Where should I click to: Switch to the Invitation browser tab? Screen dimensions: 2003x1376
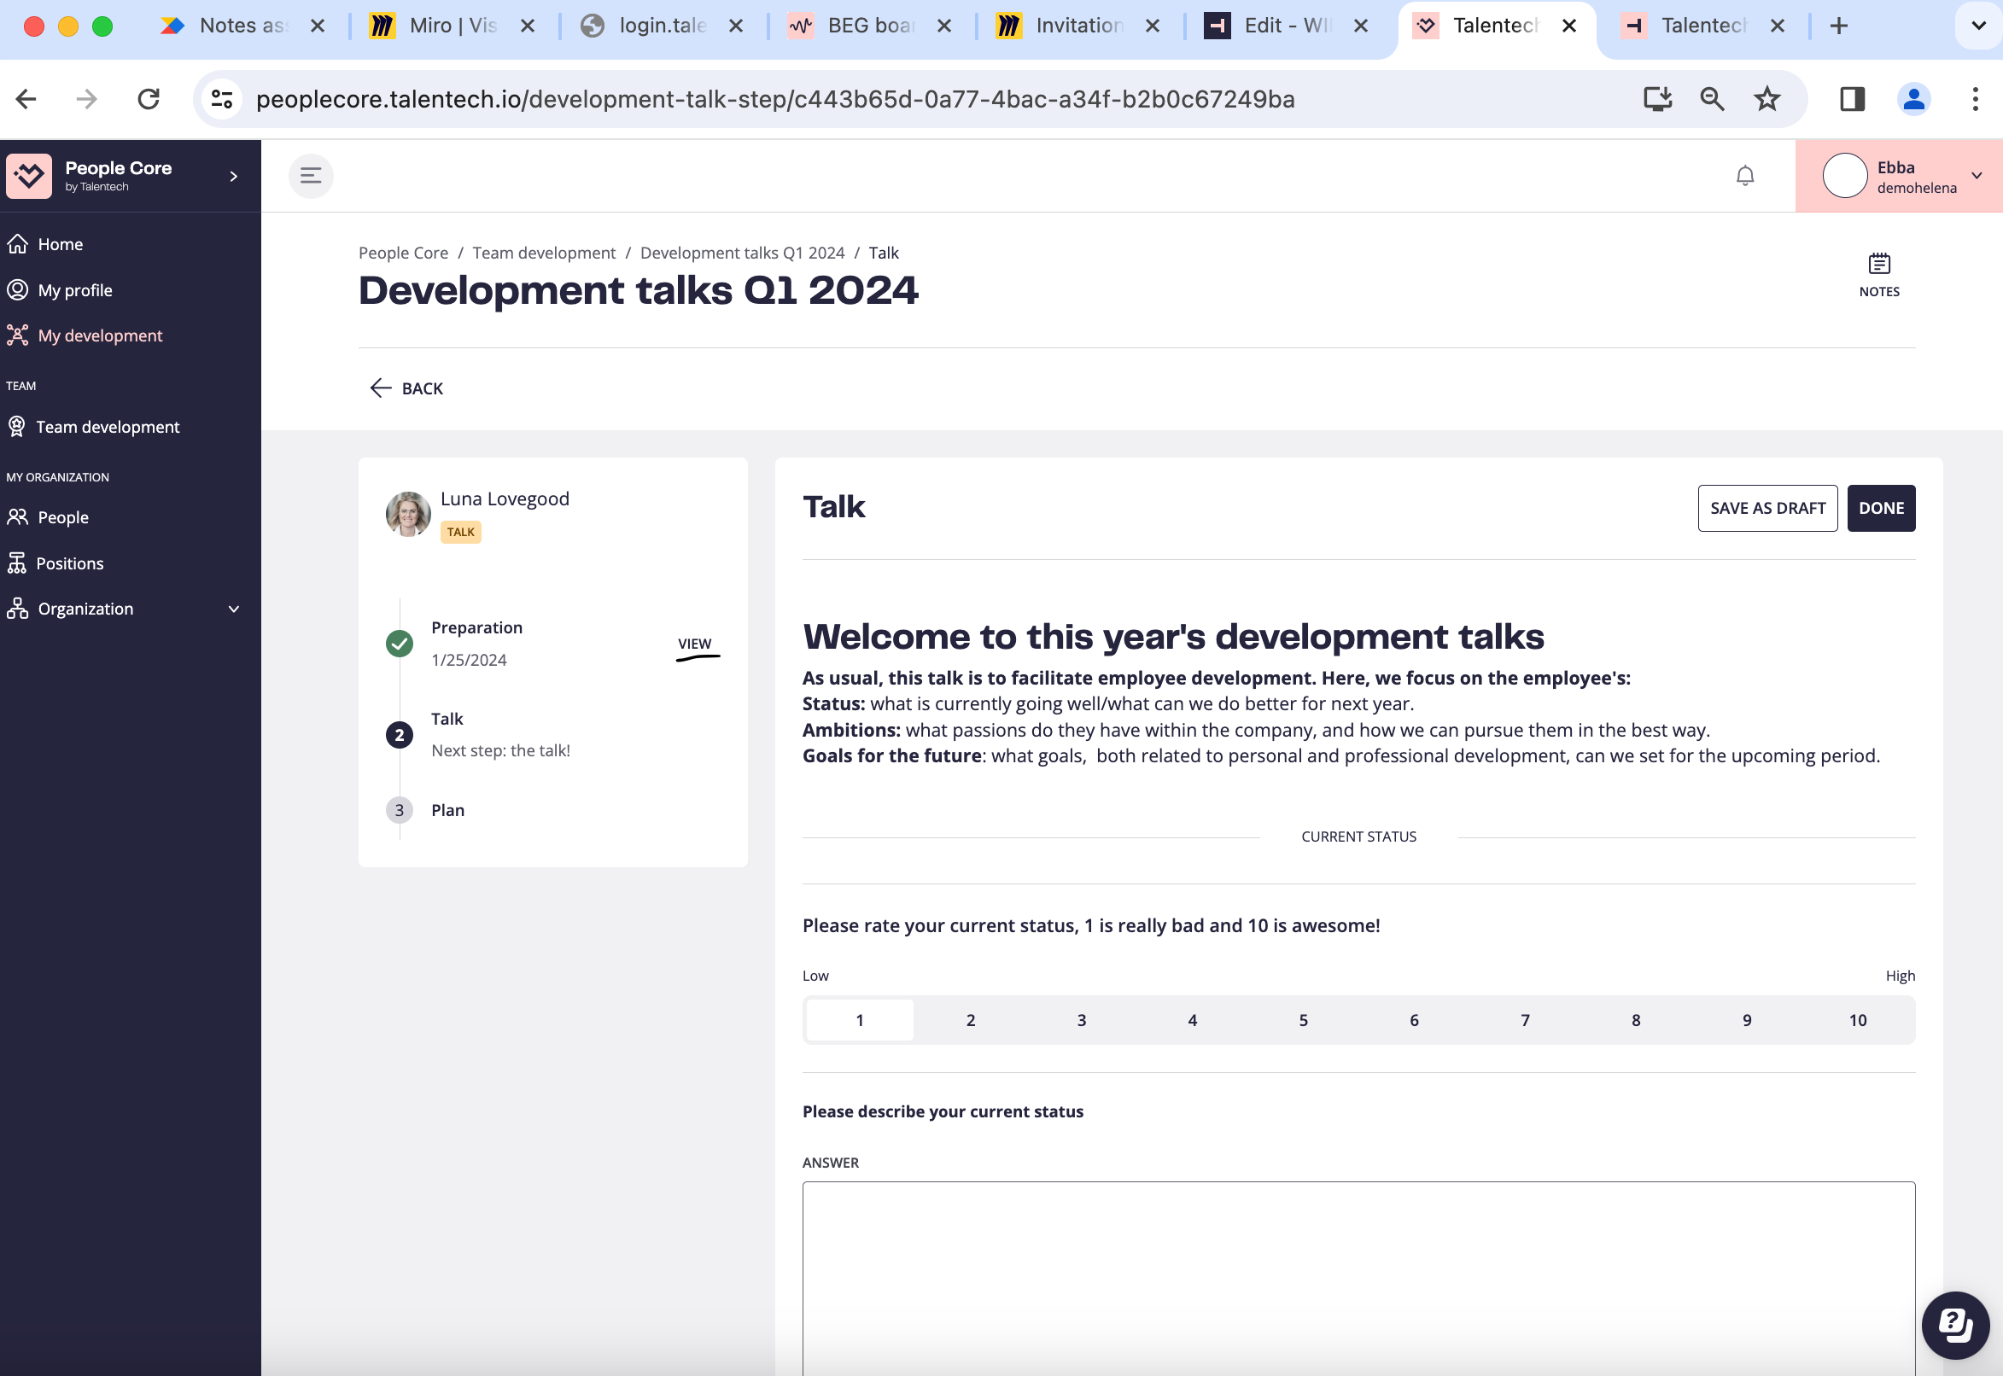tap(1078, 26)
